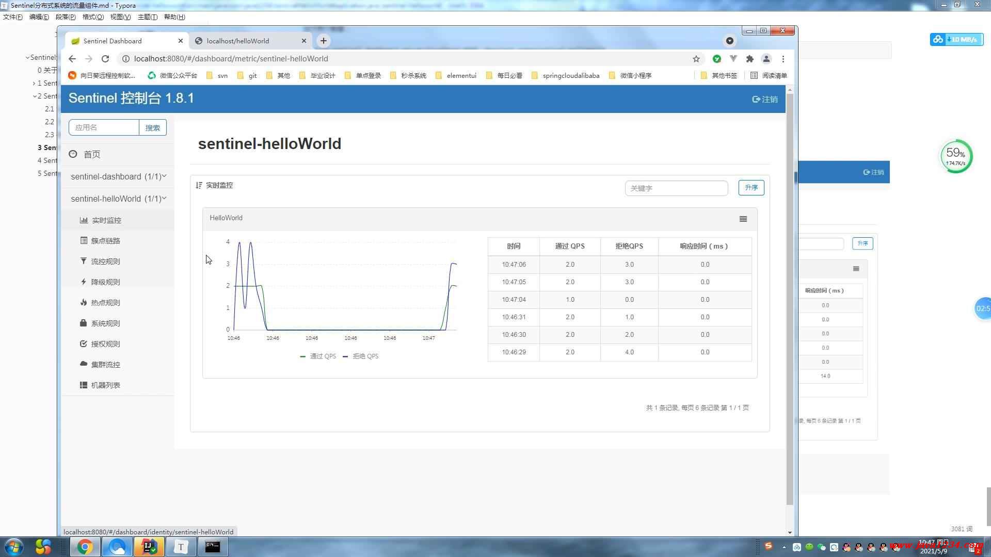Open the 单点登录 bookmark folder
The width and height of the screenshot is (991, 557).
point(362,75)
